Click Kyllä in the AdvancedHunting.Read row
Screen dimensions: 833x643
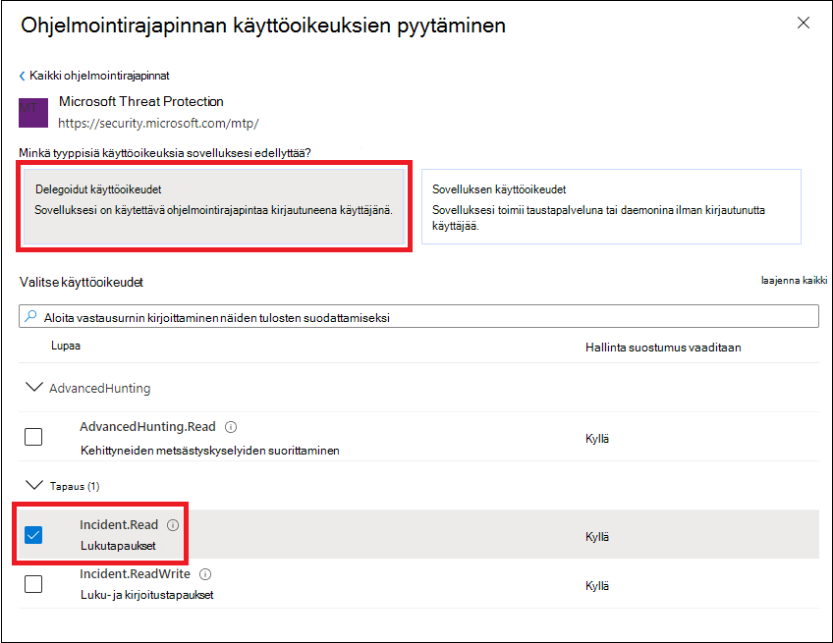(597, 439)
